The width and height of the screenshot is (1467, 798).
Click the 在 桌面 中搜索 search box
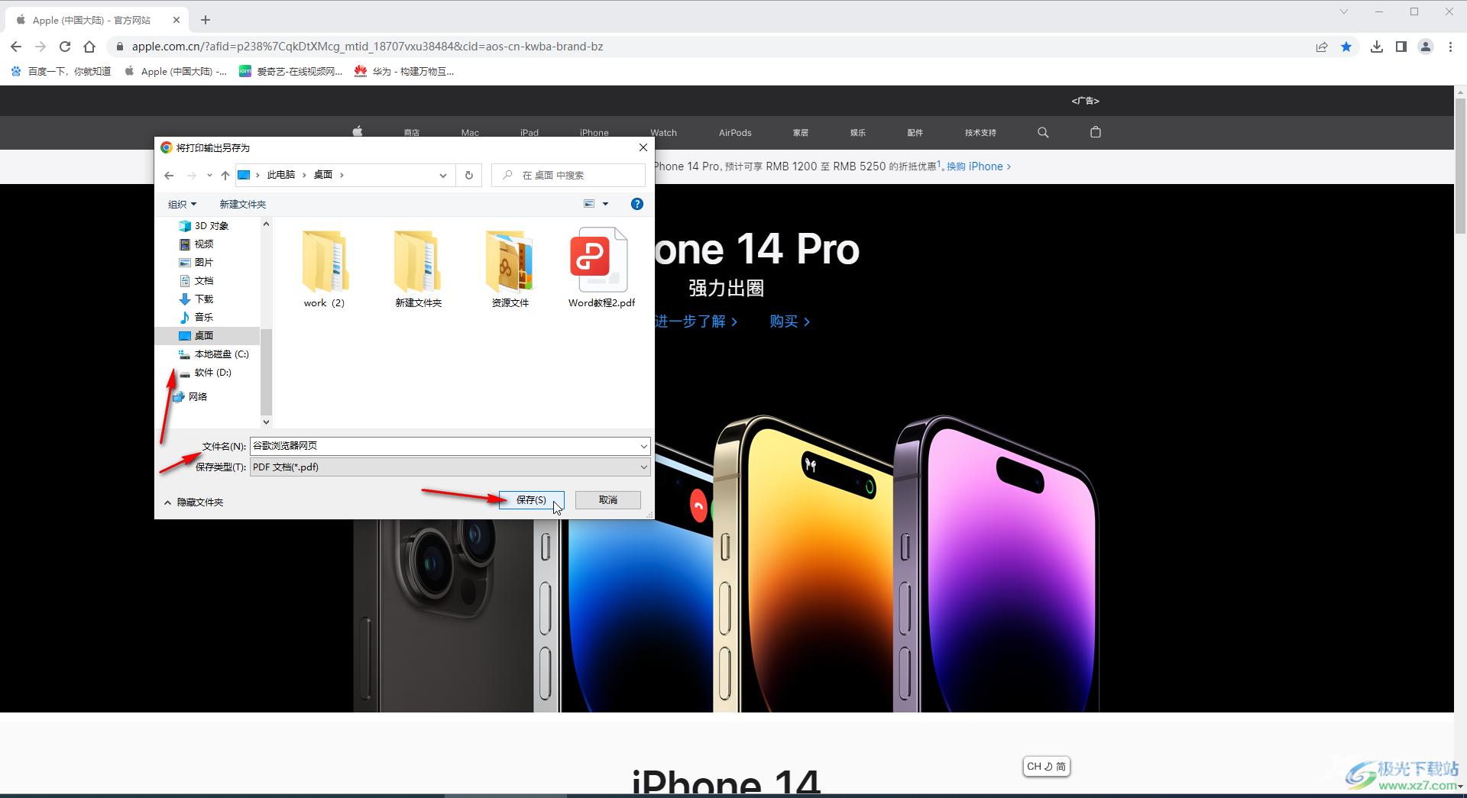point(568,175)
